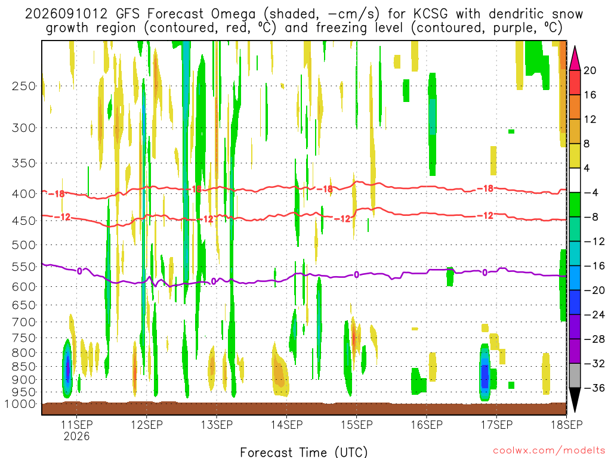Screen dimensions: 611x458
Task: Click the 1000 pressure level label
Action: coord(20,404)
